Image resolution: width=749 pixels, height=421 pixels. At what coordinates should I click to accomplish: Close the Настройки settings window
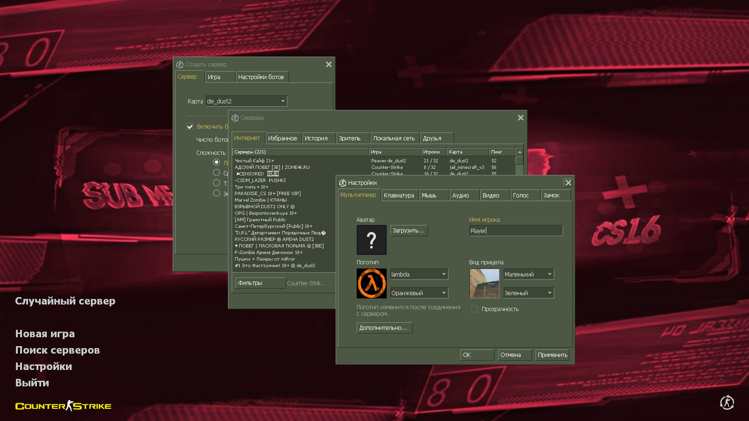pos(568,183)
